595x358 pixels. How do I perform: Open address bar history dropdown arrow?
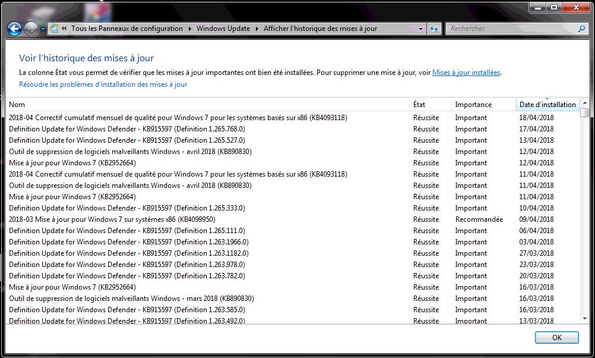[x=420, y=29]
